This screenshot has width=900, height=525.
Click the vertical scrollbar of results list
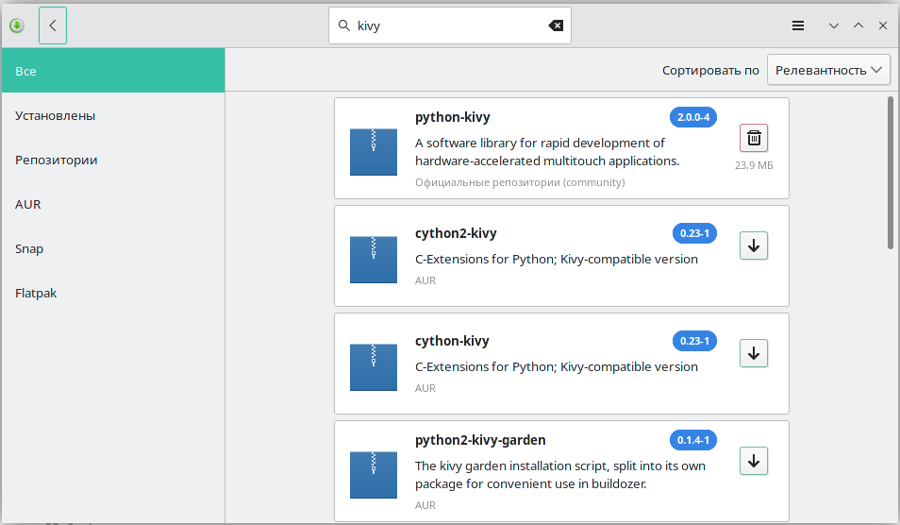(891, 170)
